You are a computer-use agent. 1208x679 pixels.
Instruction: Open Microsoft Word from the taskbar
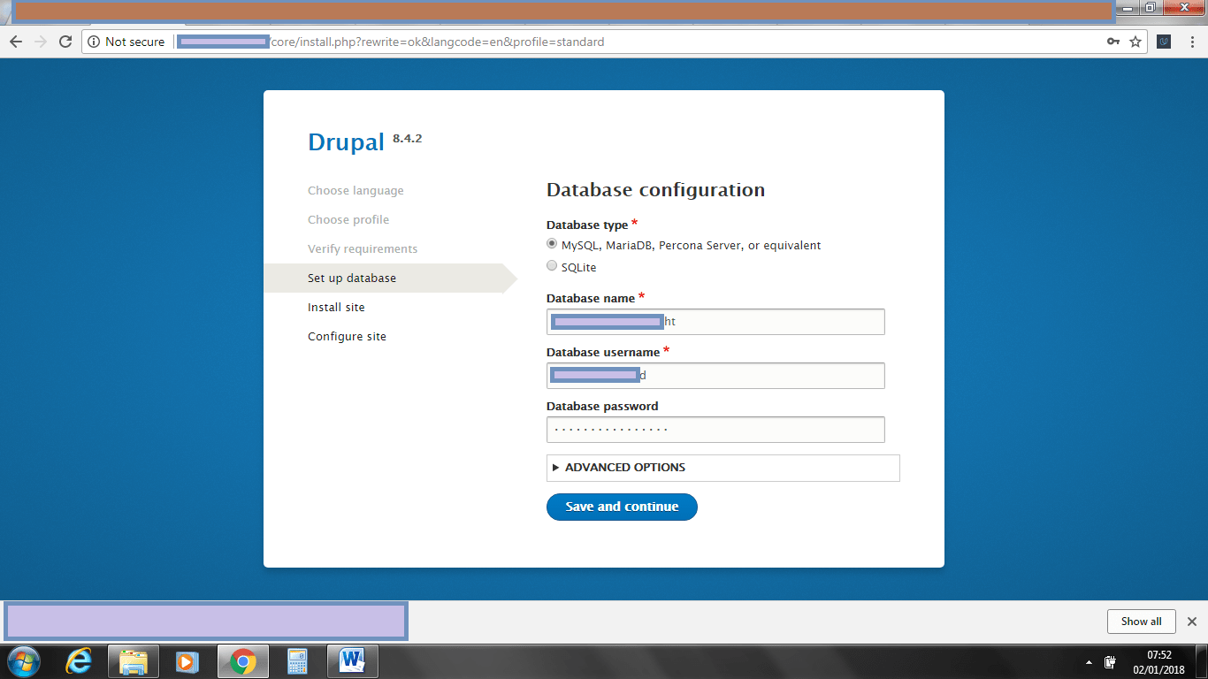pyautogui.click(x=352, y=660)
